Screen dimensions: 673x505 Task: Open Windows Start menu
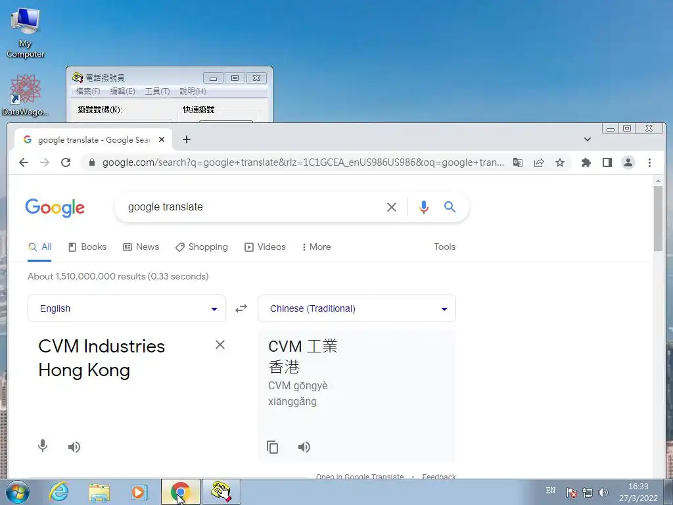pos(16,492)
